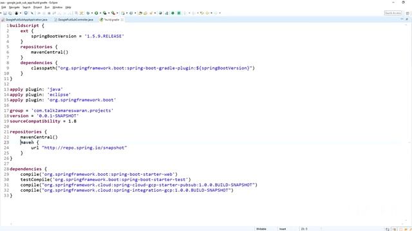412x231 pixels.
Task: Click the Writable status bar entry
Action: pyautogui.click(x=261, y=229)
